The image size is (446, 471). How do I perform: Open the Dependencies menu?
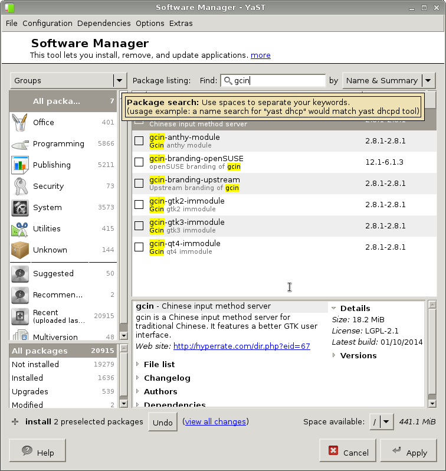[104, 23]
